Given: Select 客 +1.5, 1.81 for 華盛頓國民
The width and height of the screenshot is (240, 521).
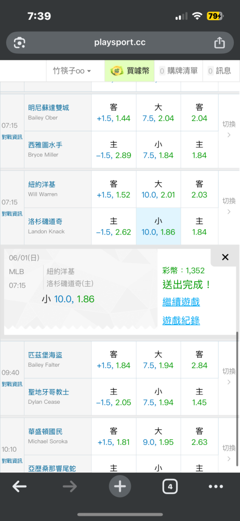Looking at the screenshot, I should pos(114,437).
